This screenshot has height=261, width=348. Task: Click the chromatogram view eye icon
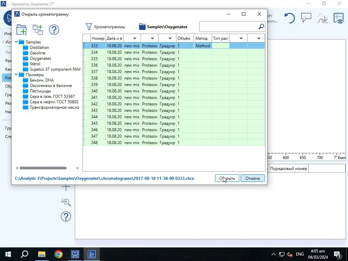tap(339, 18)
